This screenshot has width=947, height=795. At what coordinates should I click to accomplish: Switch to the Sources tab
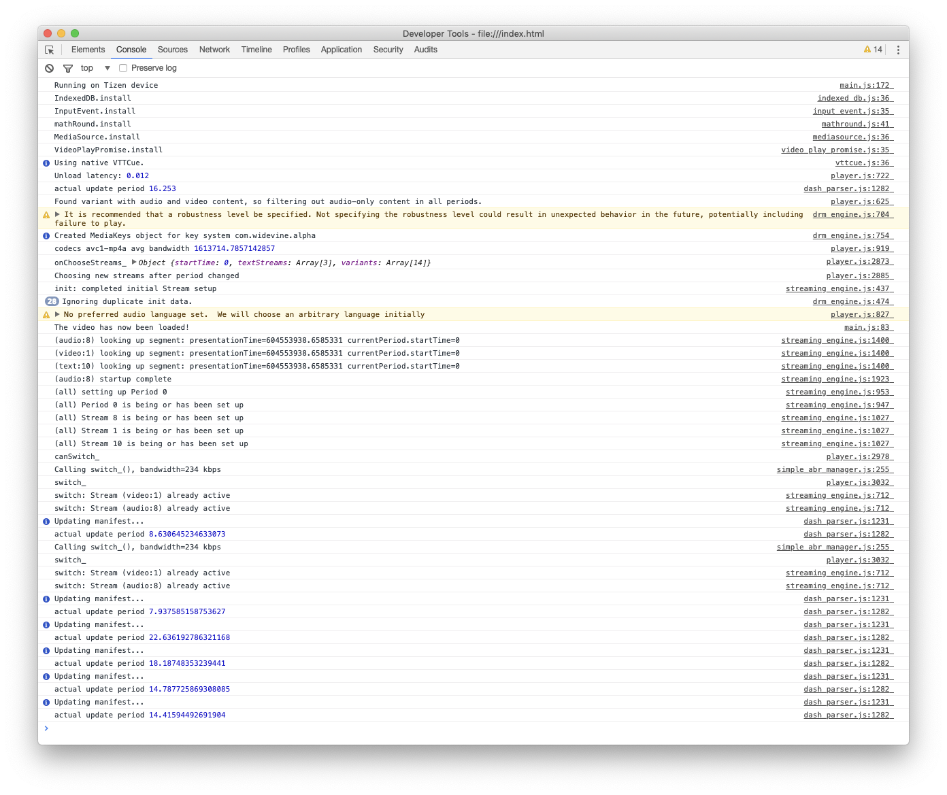point(173,50)
